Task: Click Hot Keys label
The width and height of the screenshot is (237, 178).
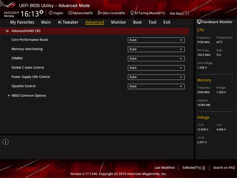Action: coord(176,14)
